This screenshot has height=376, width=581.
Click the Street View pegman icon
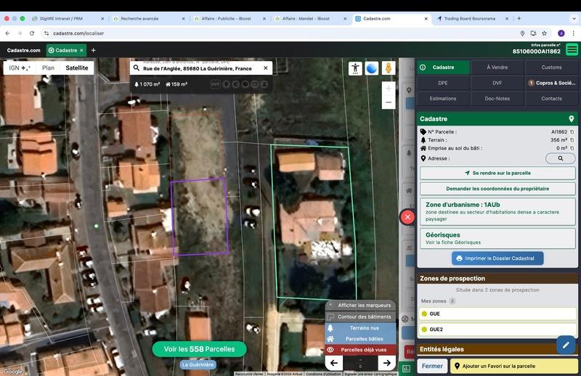click(x=389, y=68)
